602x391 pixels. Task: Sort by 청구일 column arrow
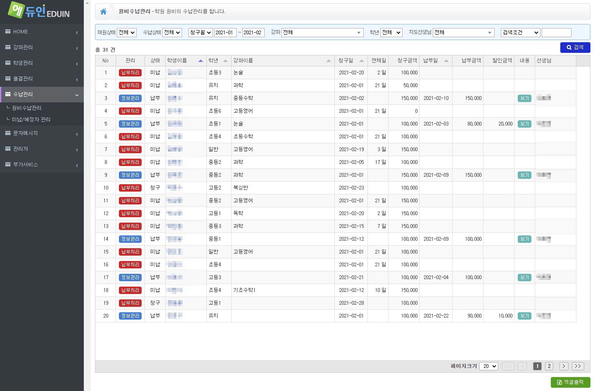[x=362, y=61]
